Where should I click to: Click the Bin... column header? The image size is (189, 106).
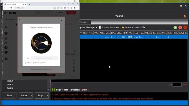click(x=176, y=33)
